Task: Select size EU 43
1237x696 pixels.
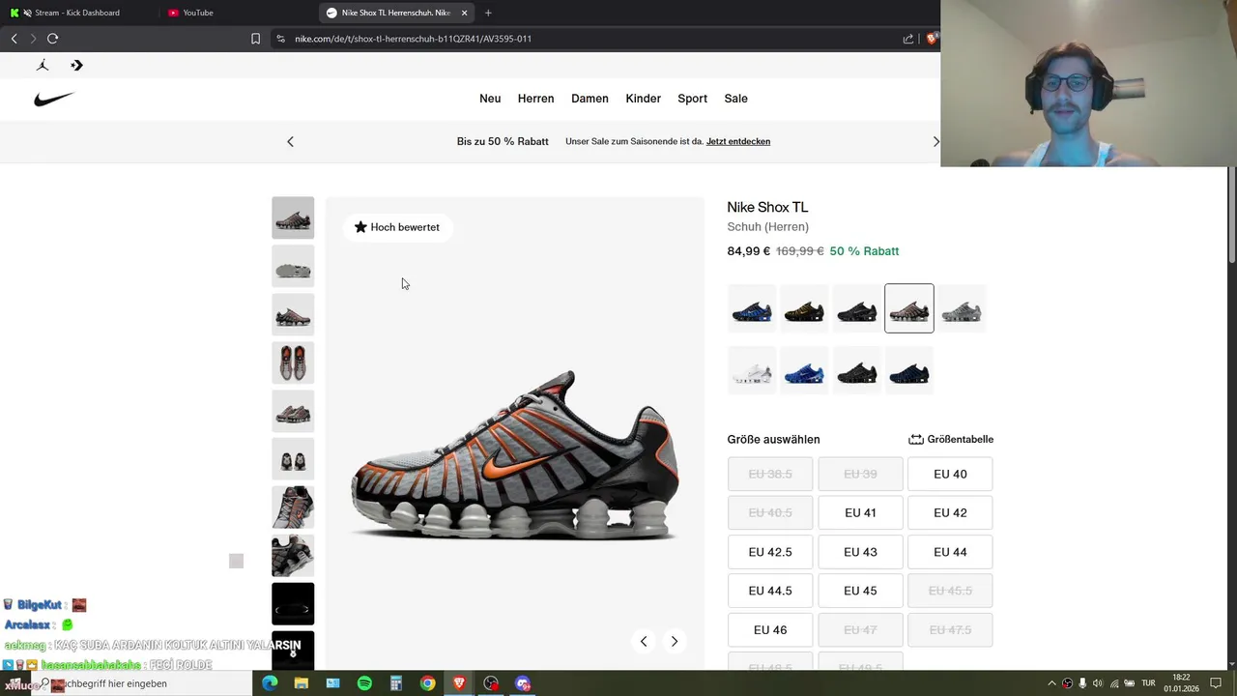Action: tap(860, 552)
